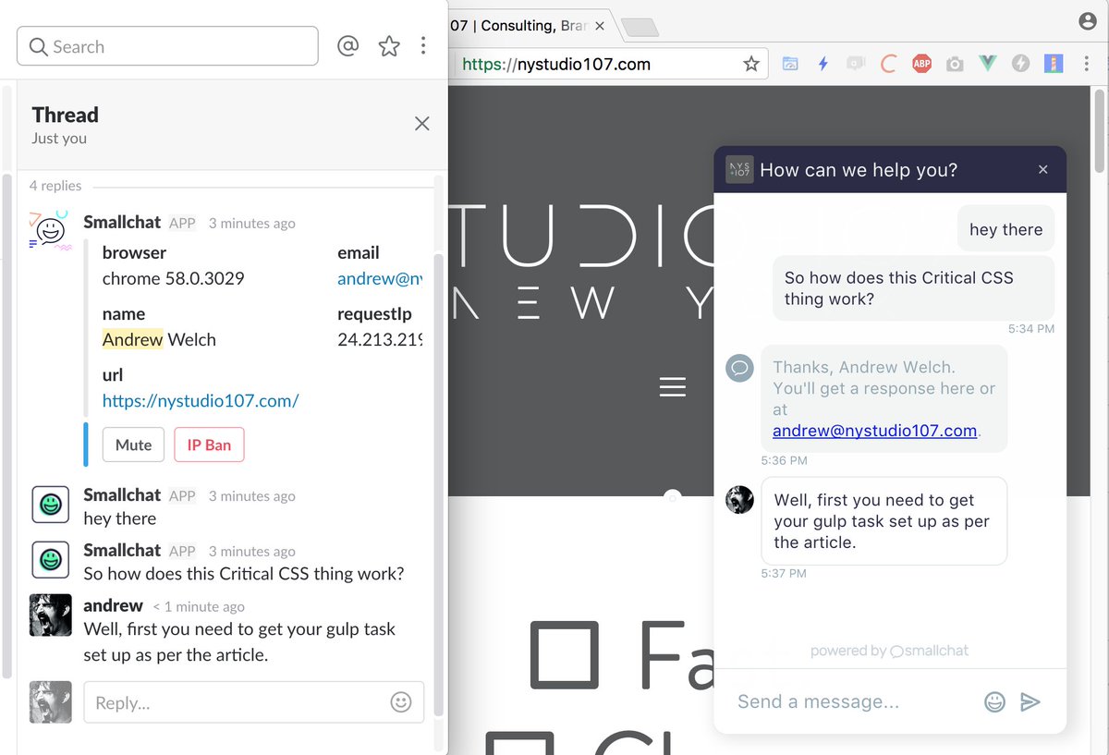Image resolution: width=1109 pixels, height=755 pixels.
Task: Bookmark the page with the star icon
Action: coord(750,64)
